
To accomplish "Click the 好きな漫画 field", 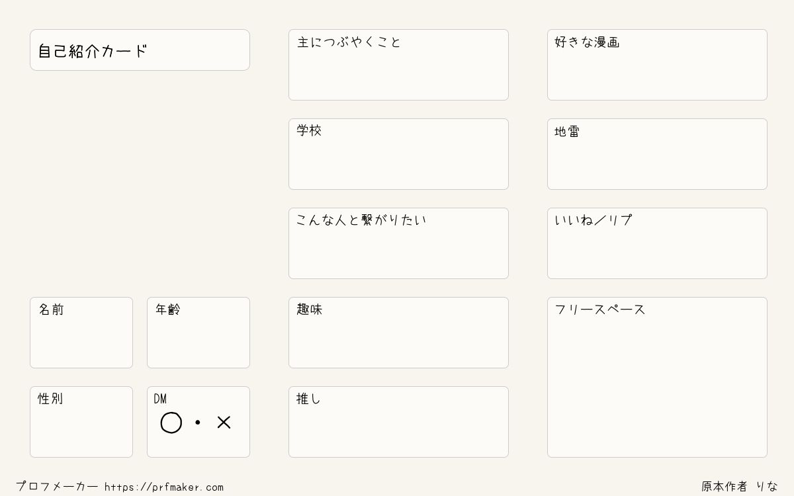I will (x=657, y=65).
